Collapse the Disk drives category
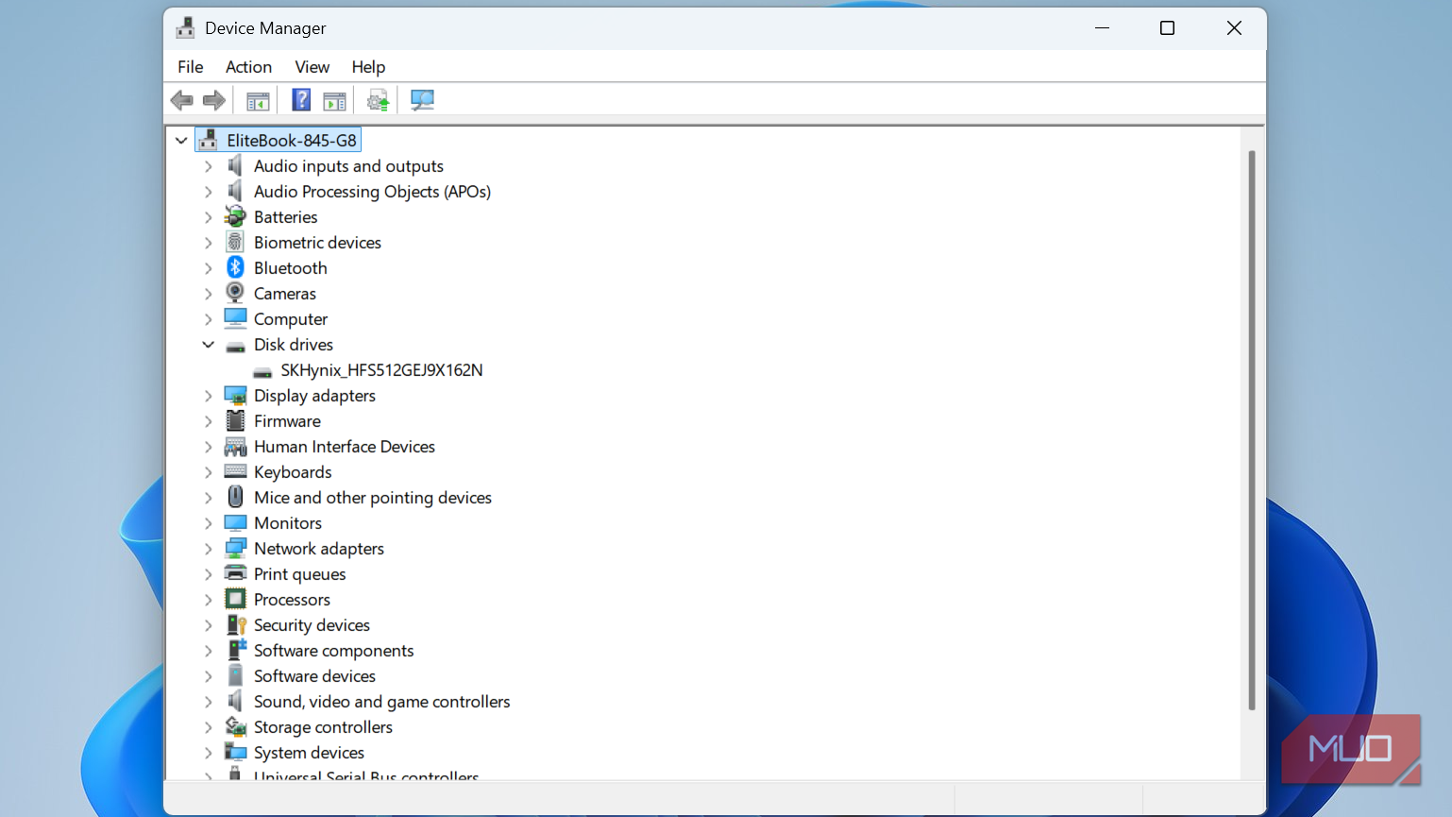The height and width of the screenshot is (817, 1452). click(x=209, y=345)
